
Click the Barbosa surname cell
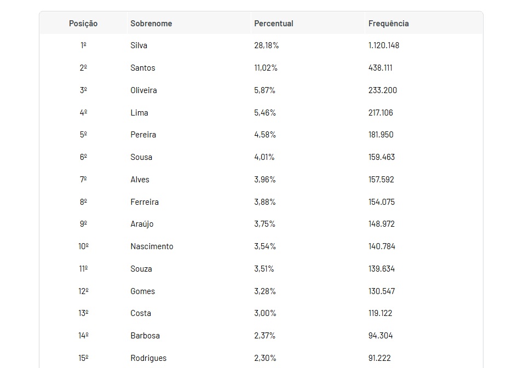tap(145, 336)
